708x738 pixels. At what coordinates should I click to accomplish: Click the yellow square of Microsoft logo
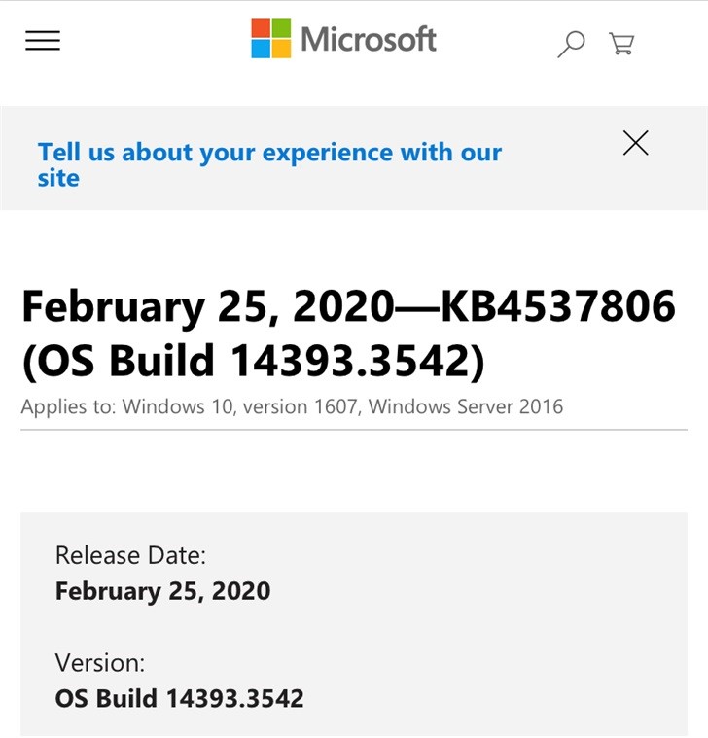coord(281,49)
